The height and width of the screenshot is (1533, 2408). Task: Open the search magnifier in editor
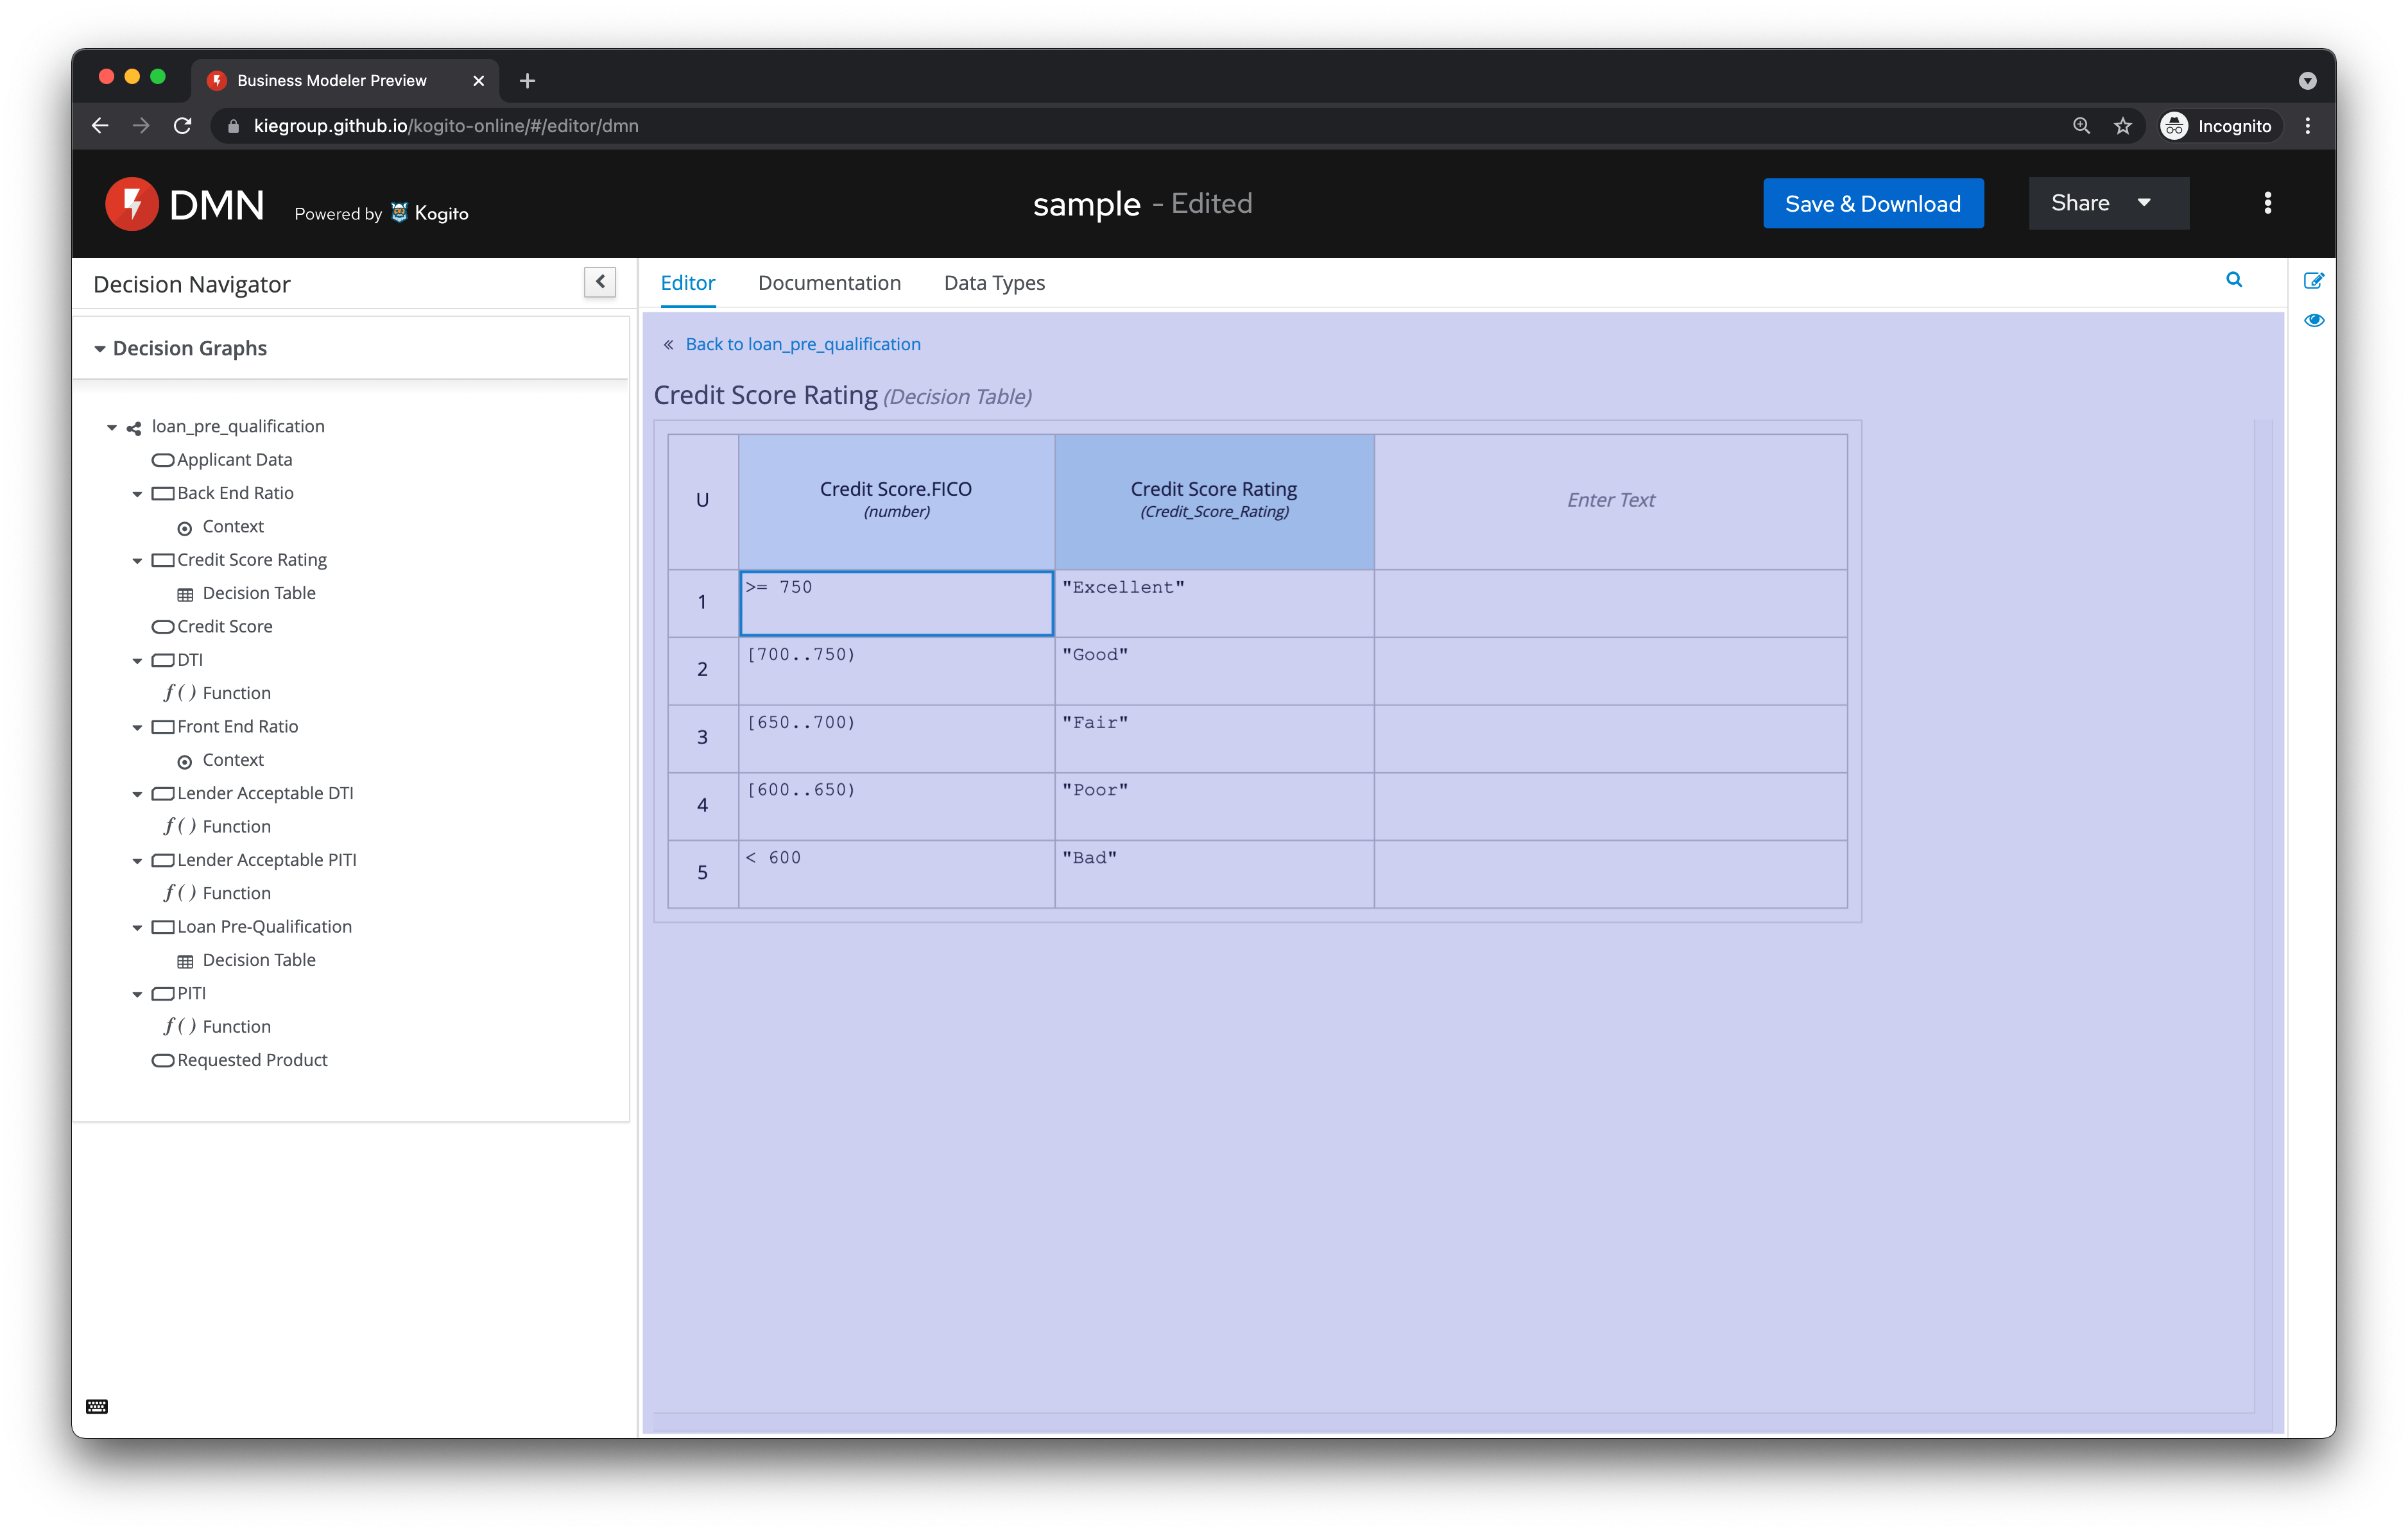2234,280
